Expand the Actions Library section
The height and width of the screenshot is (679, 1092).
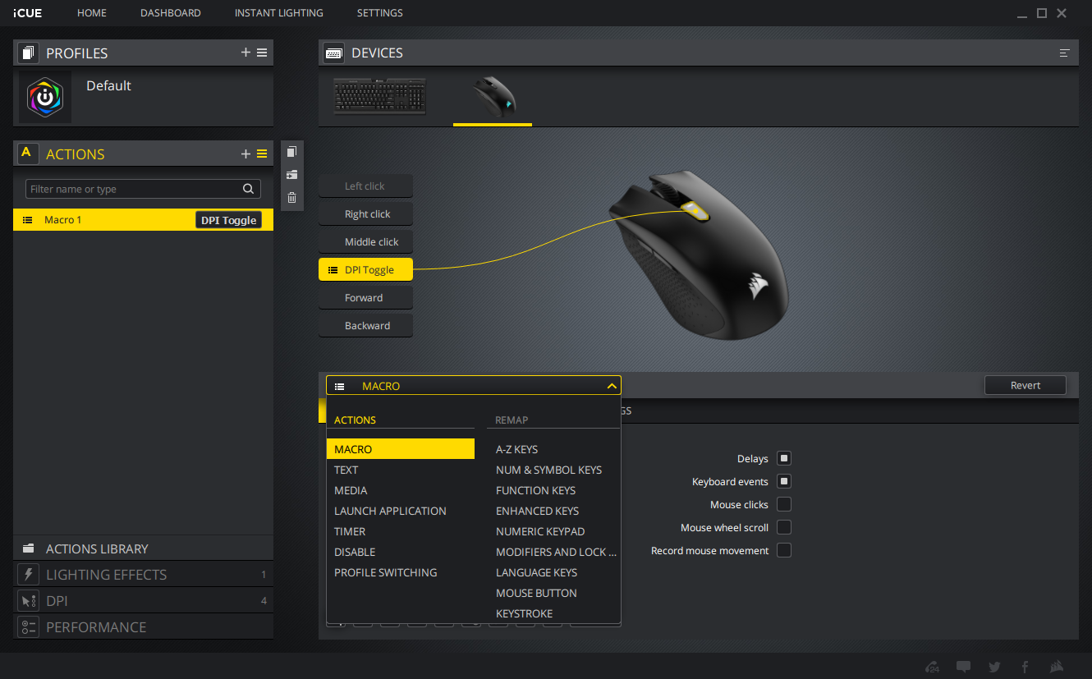pos(143,548)
